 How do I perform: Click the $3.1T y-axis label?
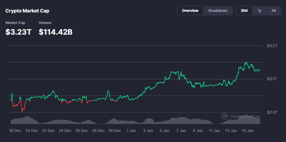tap(272, 79)
